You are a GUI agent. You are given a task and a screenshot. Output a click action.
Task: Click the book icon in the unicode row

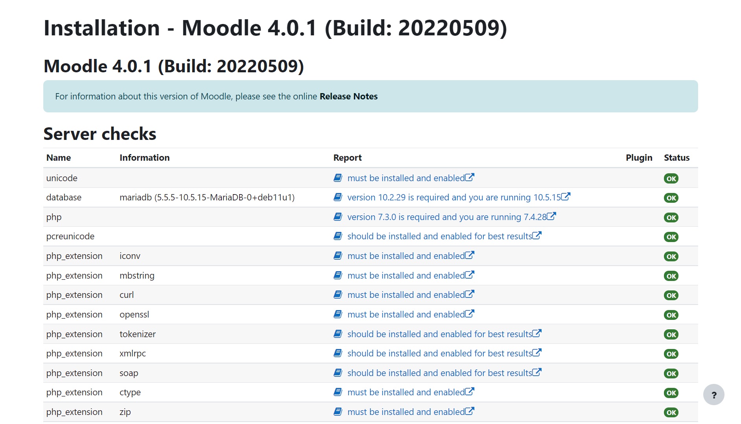tap(338, 178)
